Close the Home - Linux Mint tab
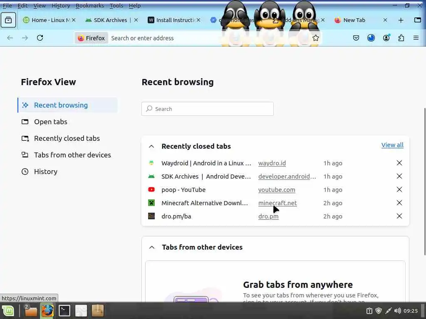This screenshot has width=426, height=319. (74, 20)
